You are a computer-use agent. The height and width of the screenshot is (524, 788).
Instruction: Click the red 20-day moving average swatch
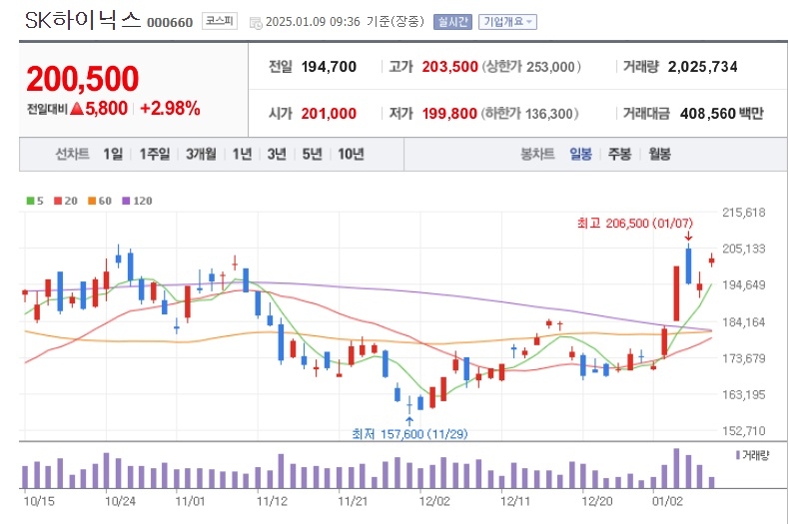point(58,201)
